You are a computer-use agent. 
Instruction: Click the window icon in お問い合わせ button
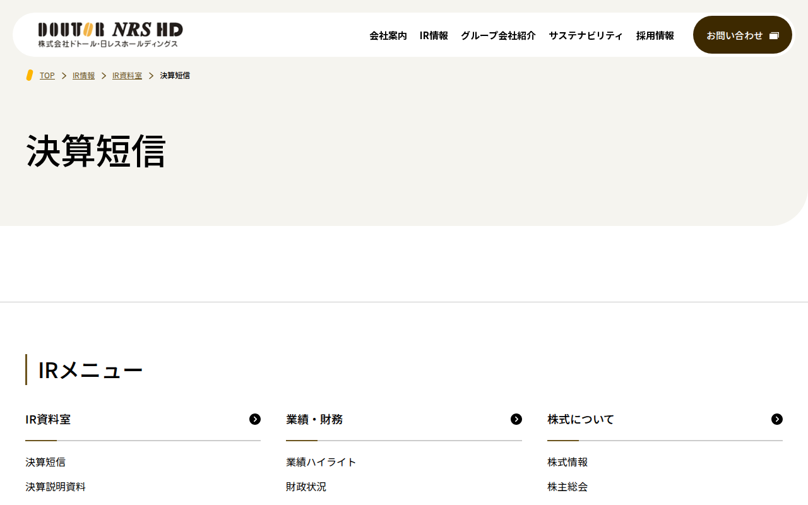[774, 35]
